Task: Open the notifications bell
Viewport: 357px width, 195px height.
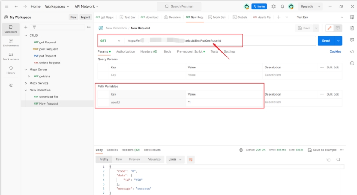Action: pyautogui.click(x=282, y=6)
